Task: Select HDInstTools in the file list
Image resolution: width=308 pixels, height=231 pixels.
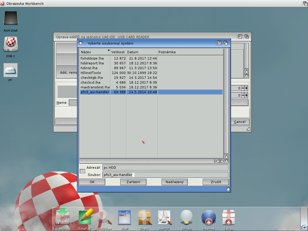Action: (91, 73)
